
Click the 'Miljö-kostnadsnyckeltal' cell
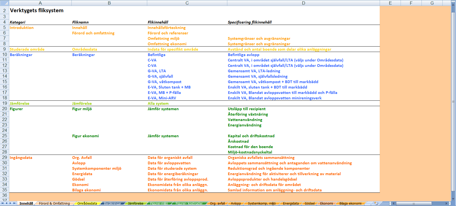pyautogui.click(x=250, y=152)
